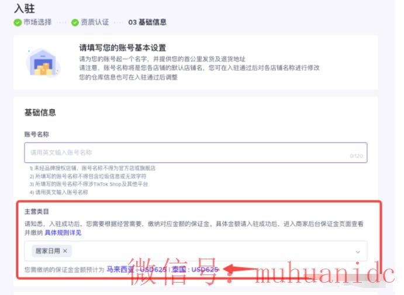Image resolution: width=404 pixels, height=295 pixels.
Task: Click the 请填写您的账号基本设置 heading
Action: pos(123,48)
